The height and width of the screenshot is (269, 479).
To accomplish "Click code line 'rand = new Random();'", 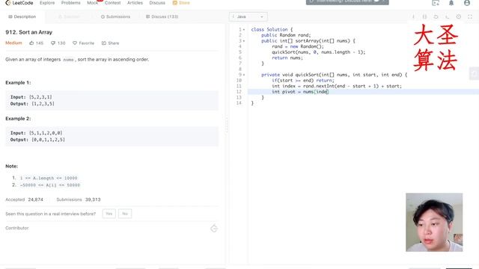I will tap(298, 46).
